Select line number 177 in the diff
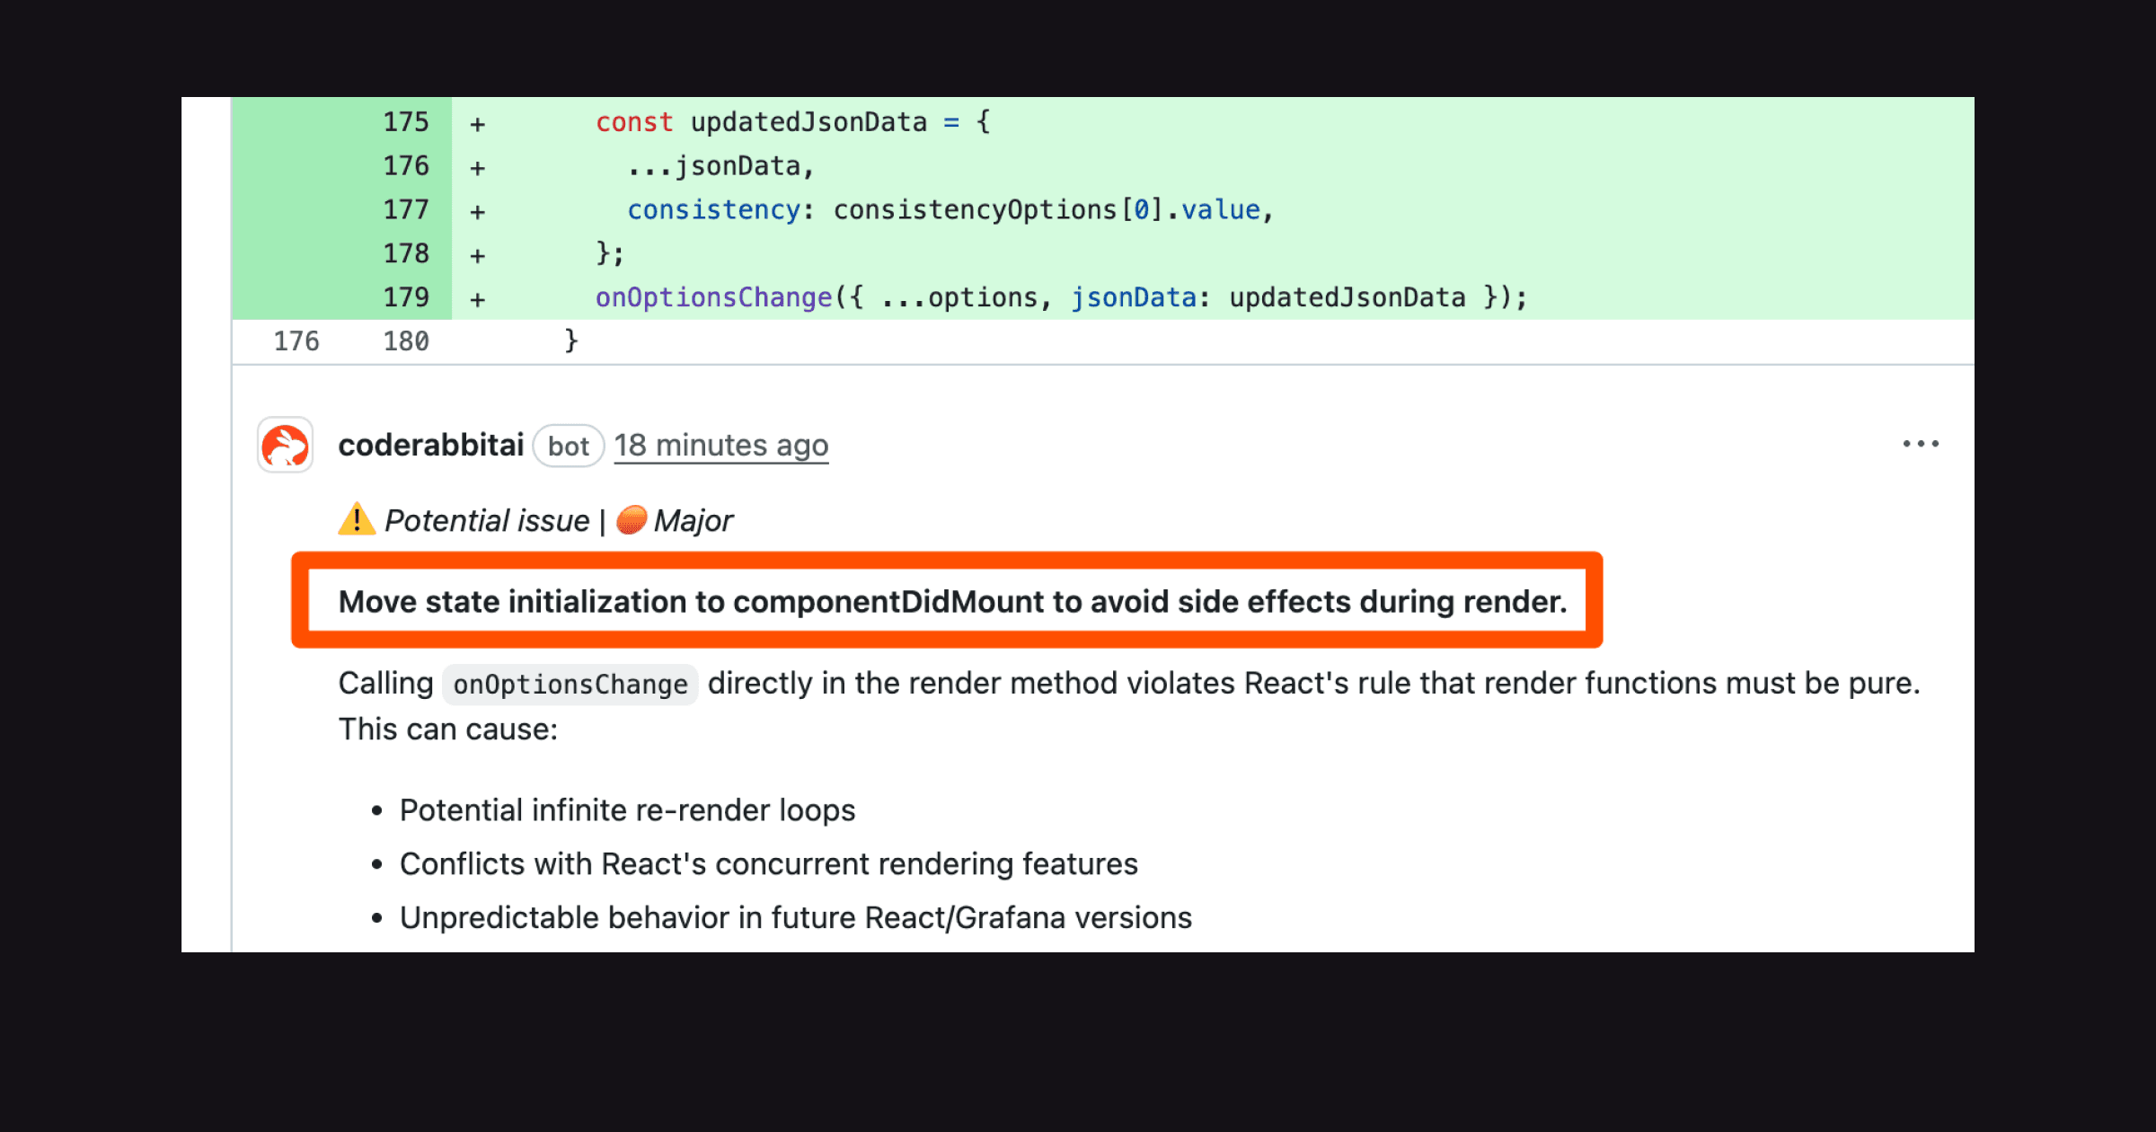 pyautogui.click(x=407, y=209)
